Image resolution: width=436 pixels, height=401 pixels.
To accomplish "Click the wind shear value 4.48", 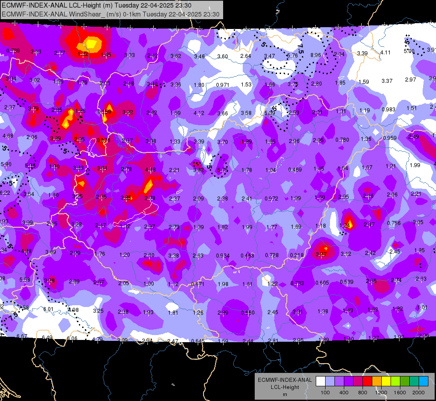I will [x=151, y=169].
